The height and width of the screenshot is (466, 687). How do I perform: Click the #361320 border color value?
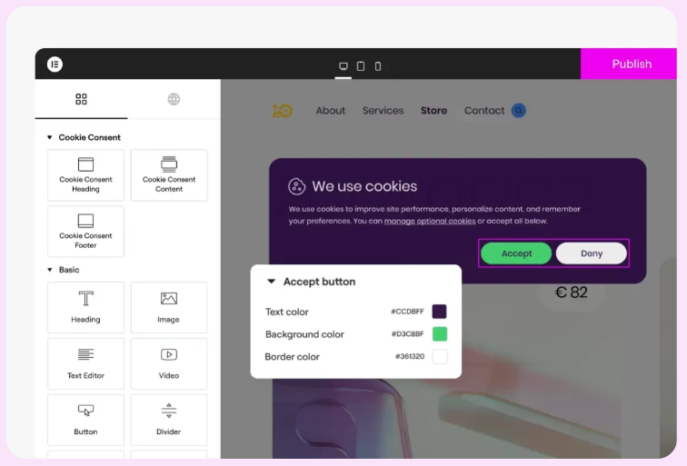(410, 356)
